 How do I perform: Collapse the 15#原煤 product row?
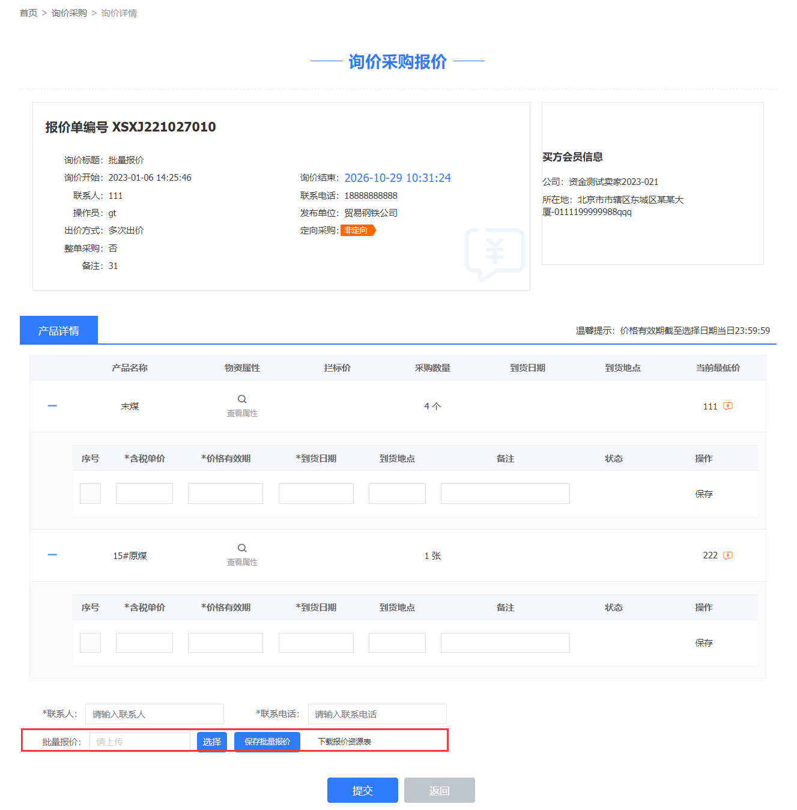(52, 555)
